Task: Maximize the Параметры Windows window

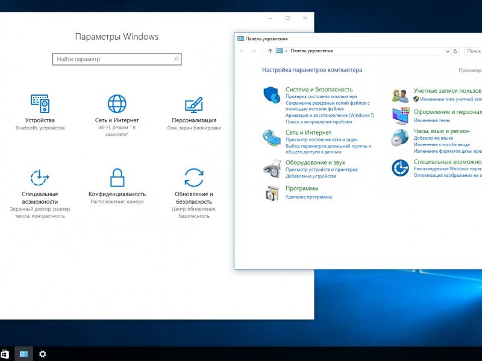Action: [288, 18]
